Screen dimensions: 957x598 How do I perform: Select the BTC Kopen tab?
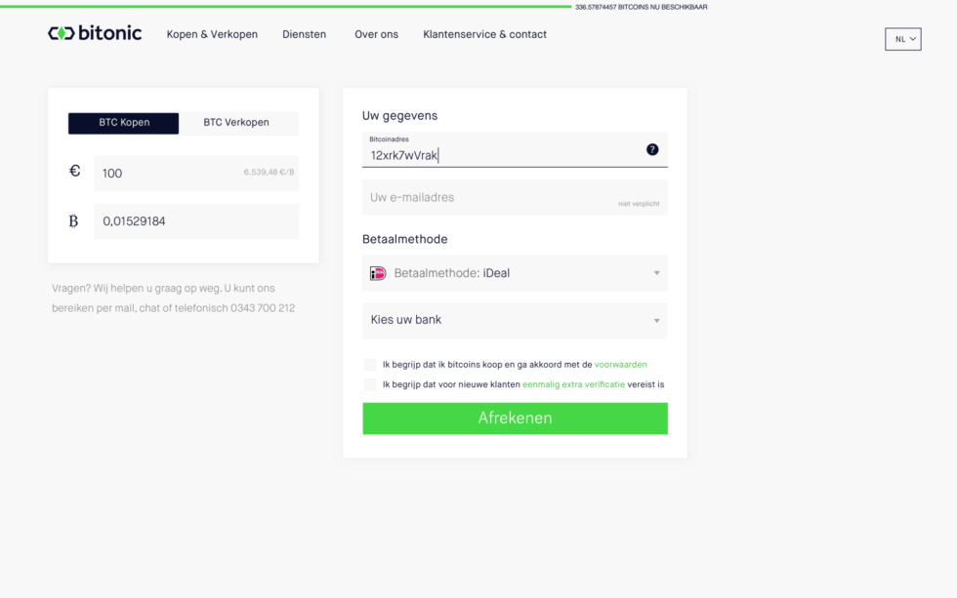(123, 123)
